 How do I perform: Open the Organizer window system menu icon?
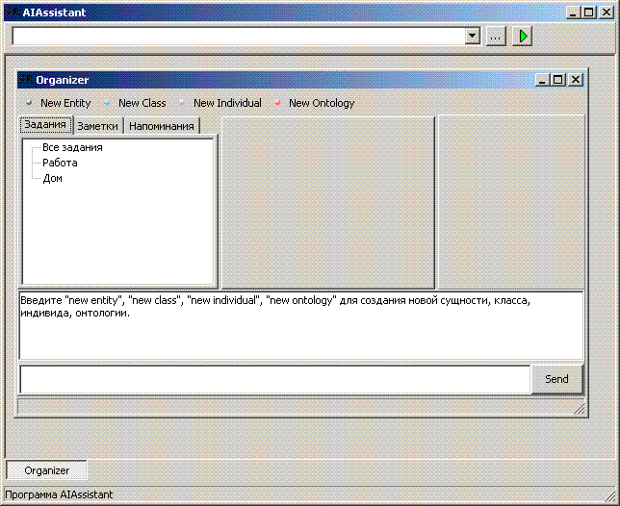coord(25,80)
